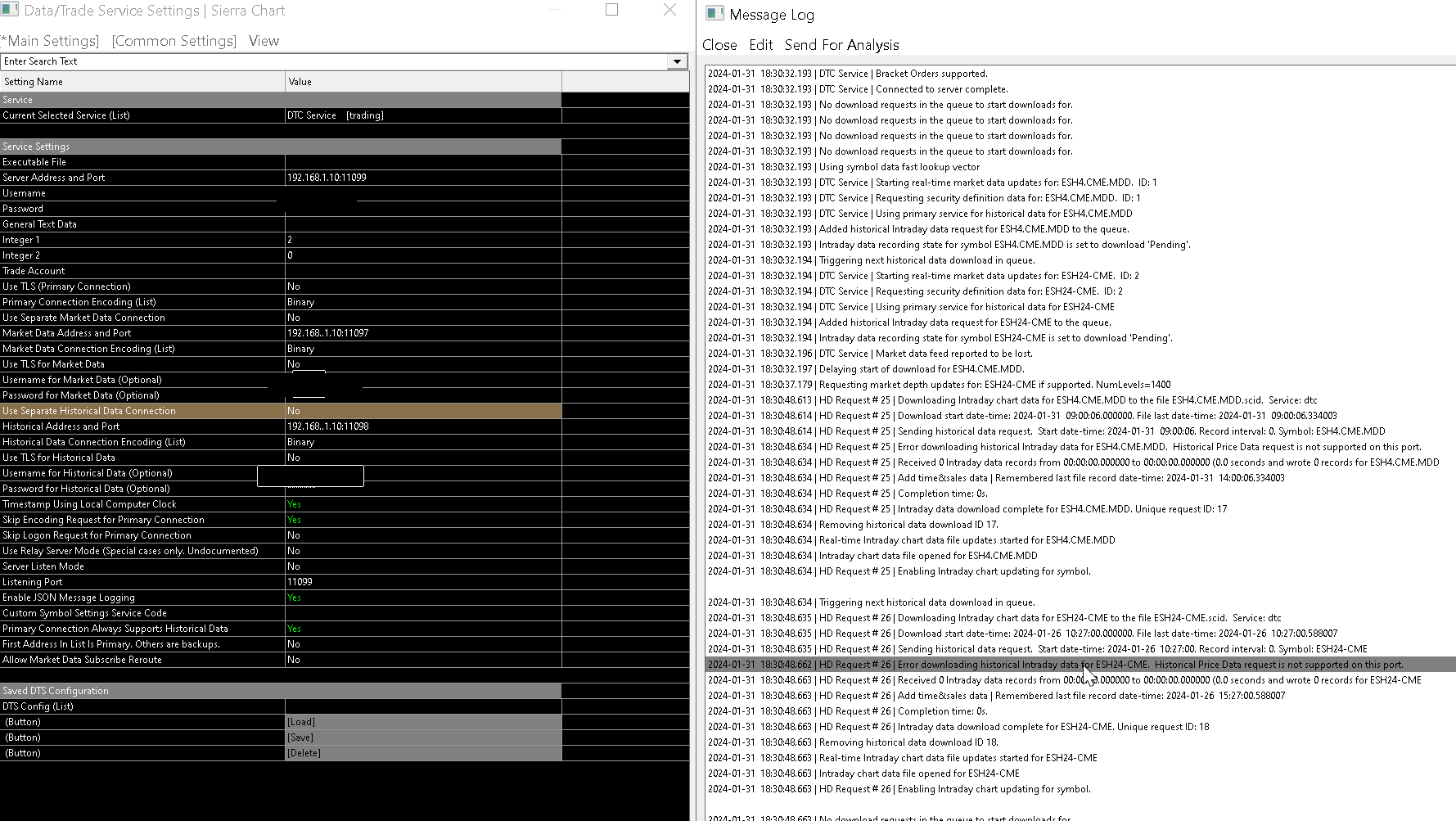Click the Setting Name column header
Image resolution: width=1456 pixels, height=821 pixels.
click(x=142, y=82)
